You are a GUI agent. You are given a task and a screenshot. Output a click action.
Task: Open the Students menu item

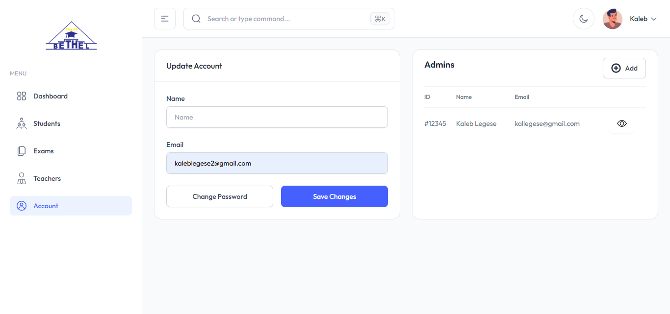pos(47,123)
